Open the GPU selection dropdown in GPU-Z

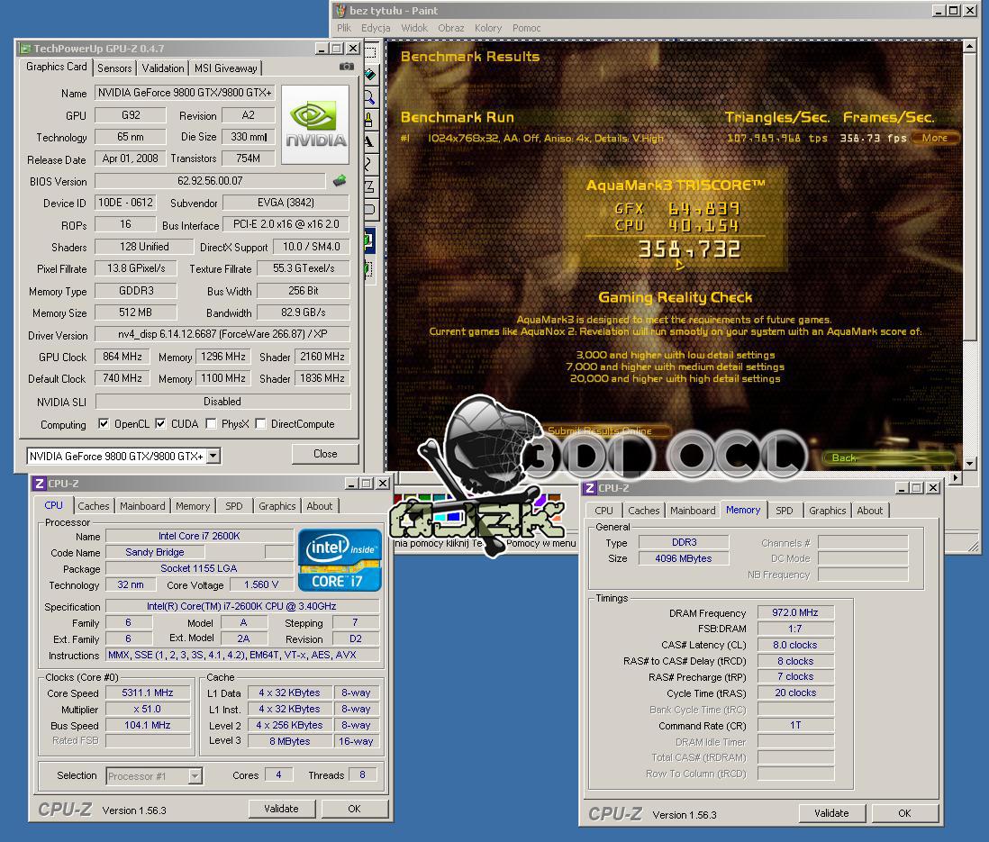coord(213,456)
